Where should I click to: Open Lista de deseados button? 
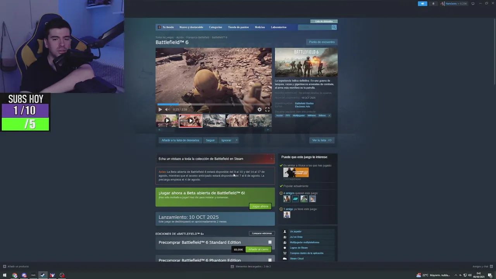tap(324, 21)
